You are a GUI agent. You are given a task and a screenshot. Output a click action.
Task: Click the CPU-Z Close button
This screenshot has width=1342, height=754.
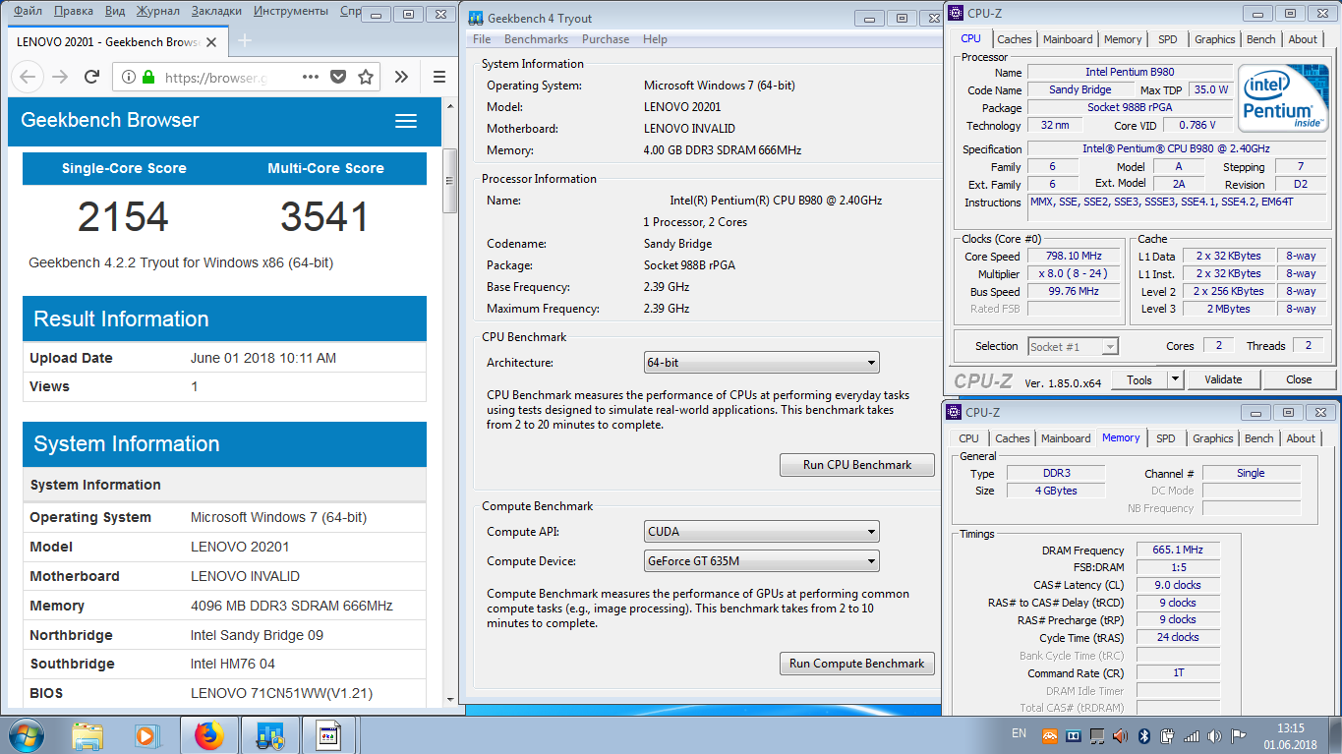(x=1299, y=379)
